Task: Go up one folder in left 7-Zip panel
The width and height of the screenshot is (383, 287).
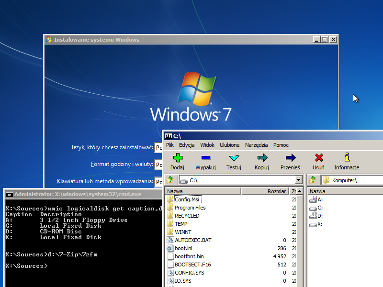Action: (x=170, y=180)
